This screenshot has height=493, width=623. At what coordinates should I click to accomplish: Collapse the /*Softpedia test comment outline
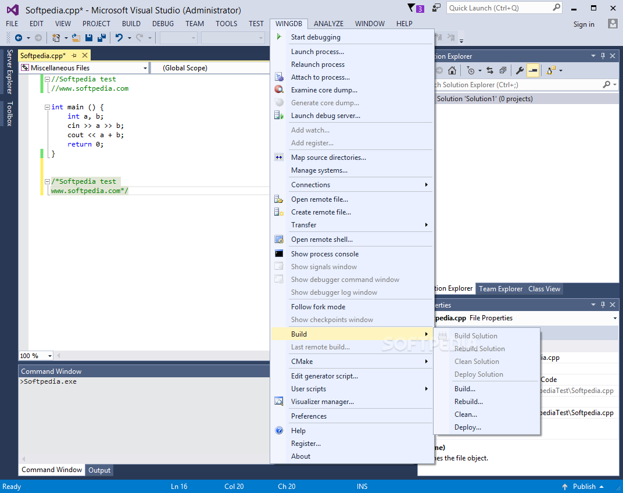(47, 181)
